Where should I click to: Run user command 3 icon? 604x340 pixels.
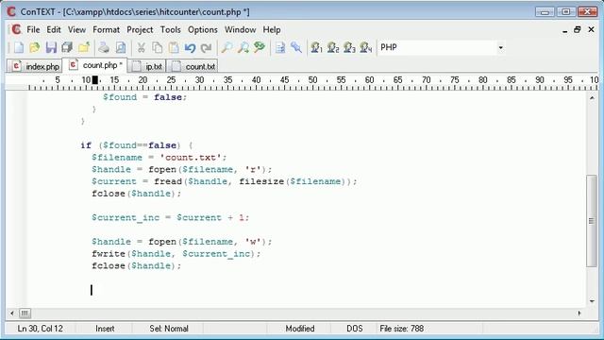pos(349,47)
